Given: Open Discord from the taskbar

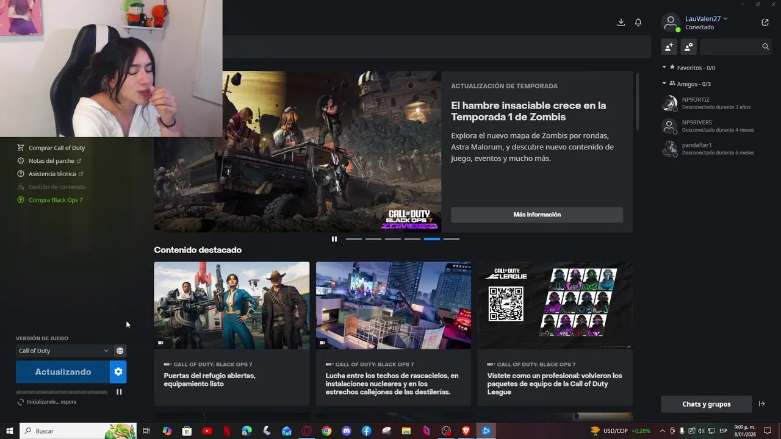Looking at the screenshot, I should pos(347,431).
